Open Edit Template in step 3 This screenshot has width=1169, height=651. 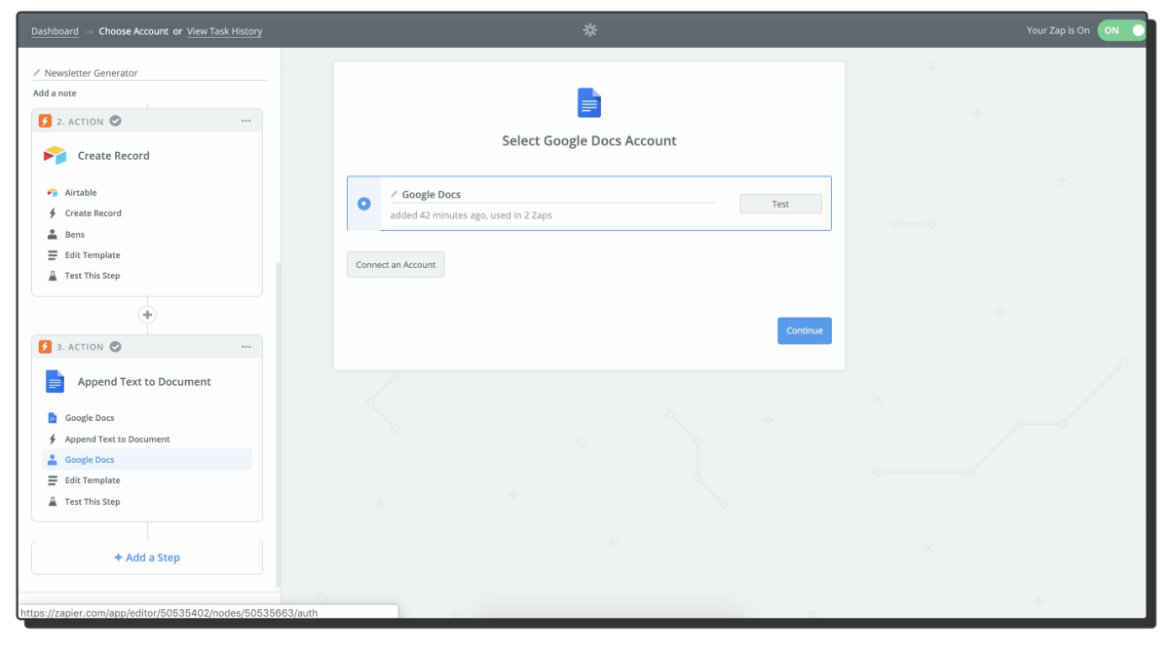click(147, 480)
